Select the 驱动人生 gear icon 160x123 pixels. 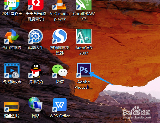coord(36,36)
